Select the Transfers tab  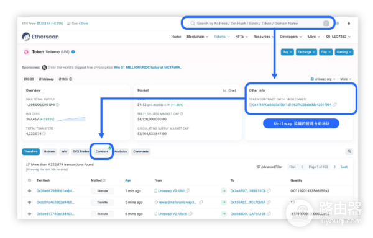click(x=31, y=151)
